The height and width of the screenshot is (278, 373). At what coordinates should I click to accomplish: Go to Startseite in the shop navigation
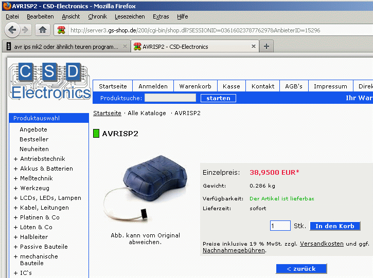tap(113, 86)
